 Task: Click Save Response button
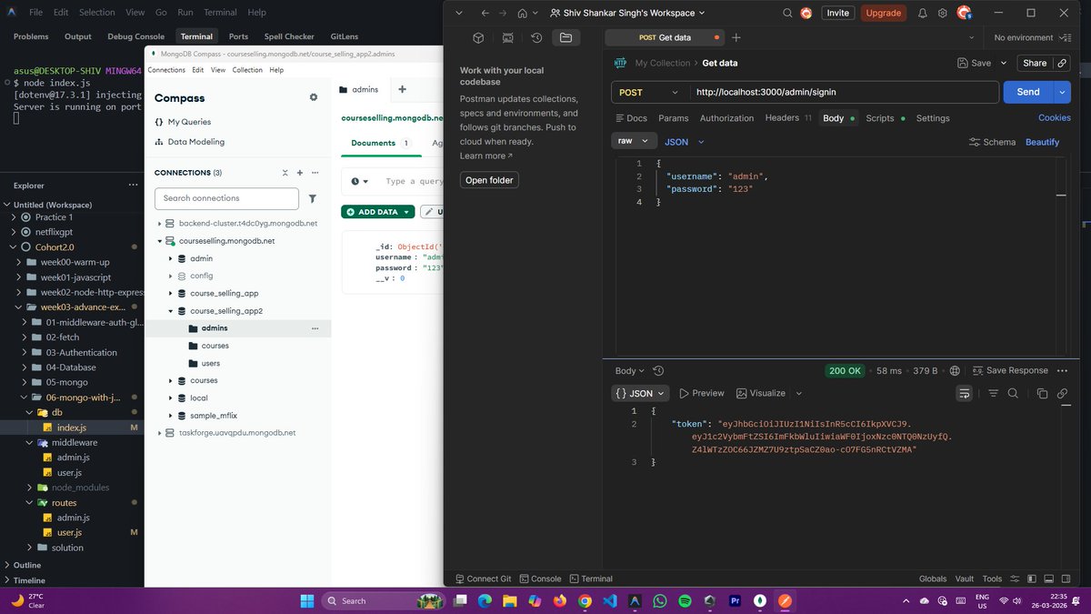click(1010, 370)
